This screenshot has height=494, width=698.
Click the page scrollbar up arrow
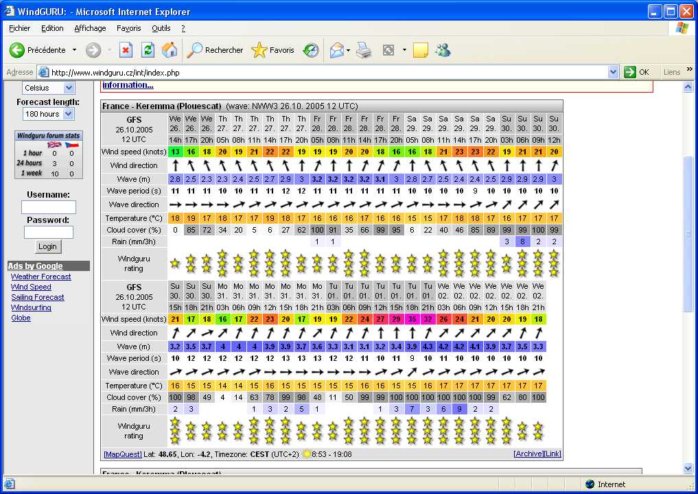point(688,86)
